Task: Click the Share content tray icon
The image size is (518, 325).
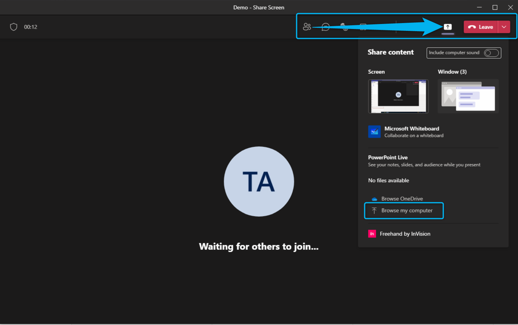Action: pyautogui.click(x=448, y=27)
